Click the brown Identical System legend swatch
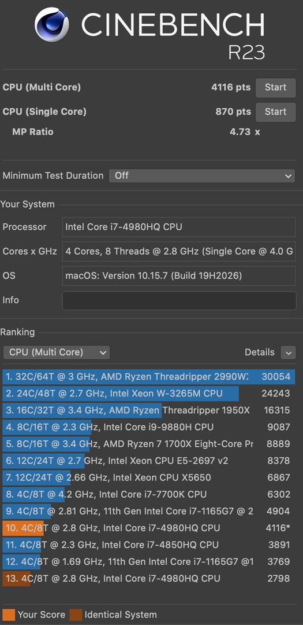Screen dimensions: 303x625 click(x=76, y=615)
